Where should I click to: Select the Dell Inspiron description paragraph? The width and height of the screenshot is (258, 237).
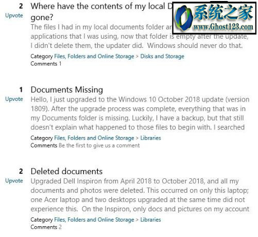140,195
